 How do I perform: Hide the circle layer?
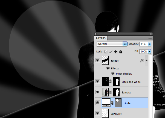click(x=97, y=103)
